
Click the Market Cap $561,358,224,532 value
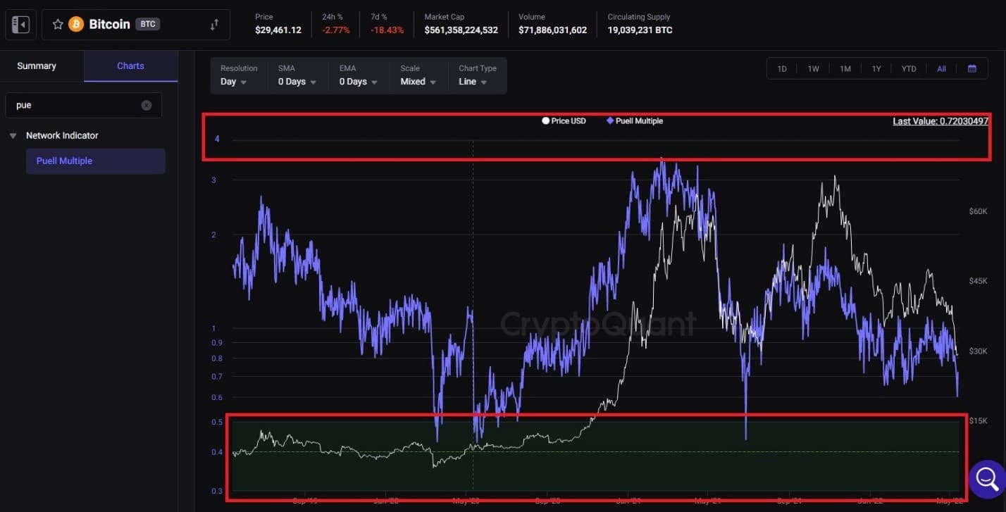point(461,30)
